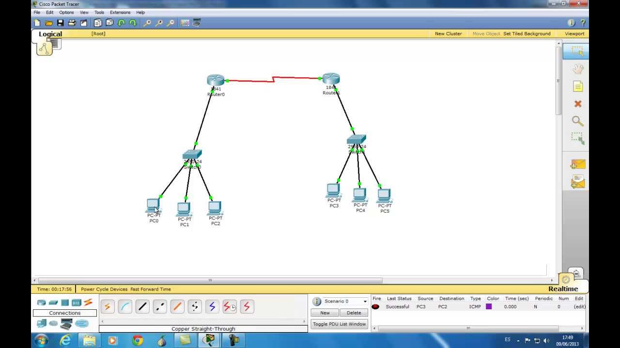This screenshot has width=620, height=348.
Task: Click the Zoom Out magnifier icon
Action: [x=170, y=23]
